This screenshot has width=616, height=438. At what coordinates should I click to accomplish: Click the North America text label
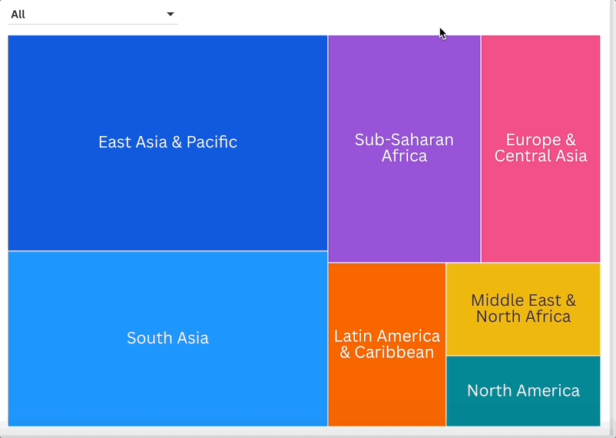[x=523, y=390]
